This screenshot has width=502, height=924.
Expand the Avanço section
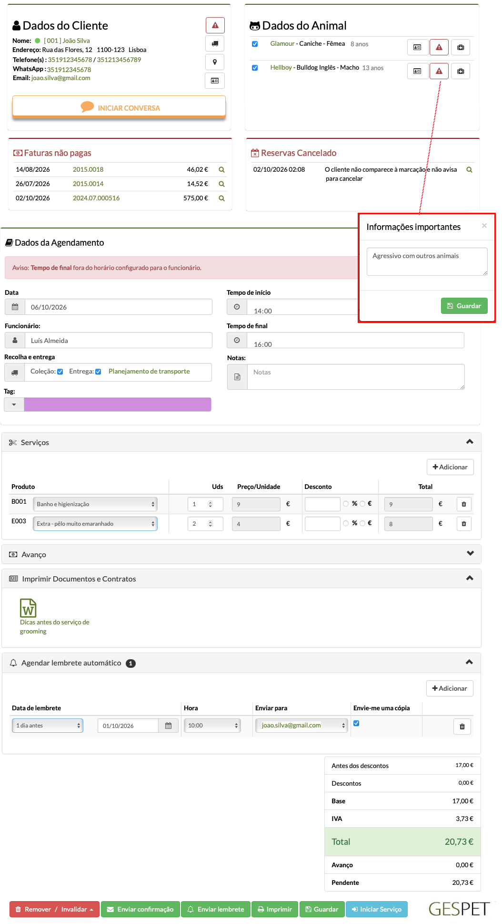coord(241,554)
